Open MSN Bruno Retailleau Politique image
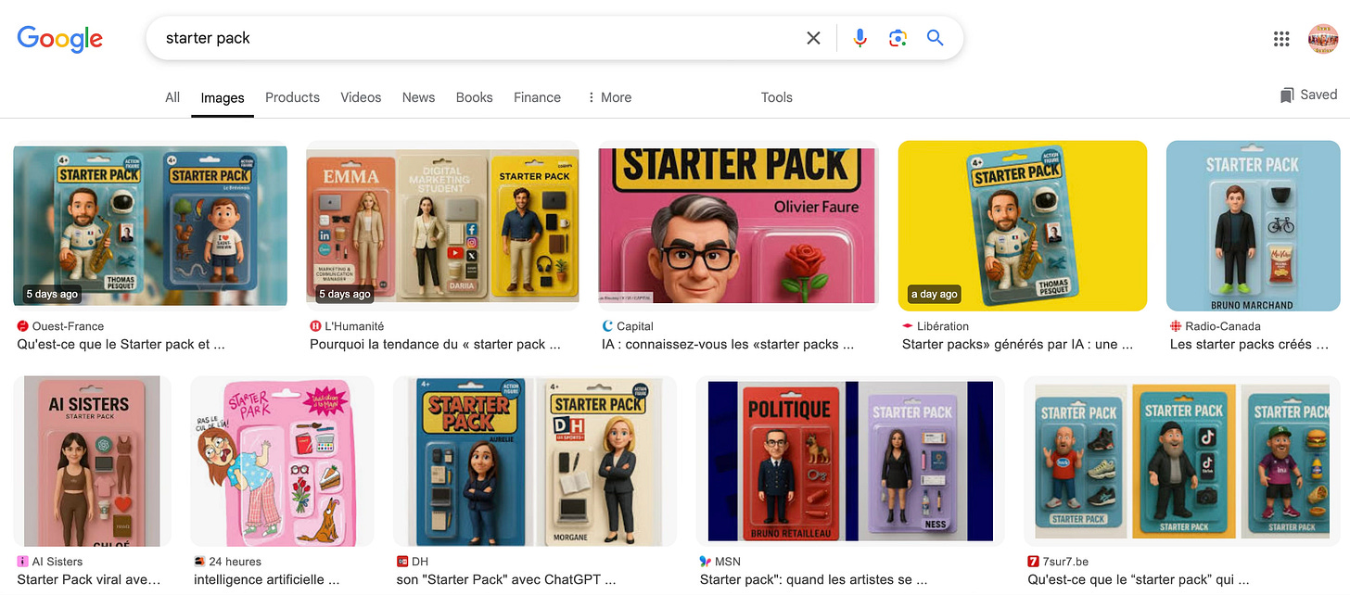The width and height of the screenshot is (1350, 595). tap(850, 461)
